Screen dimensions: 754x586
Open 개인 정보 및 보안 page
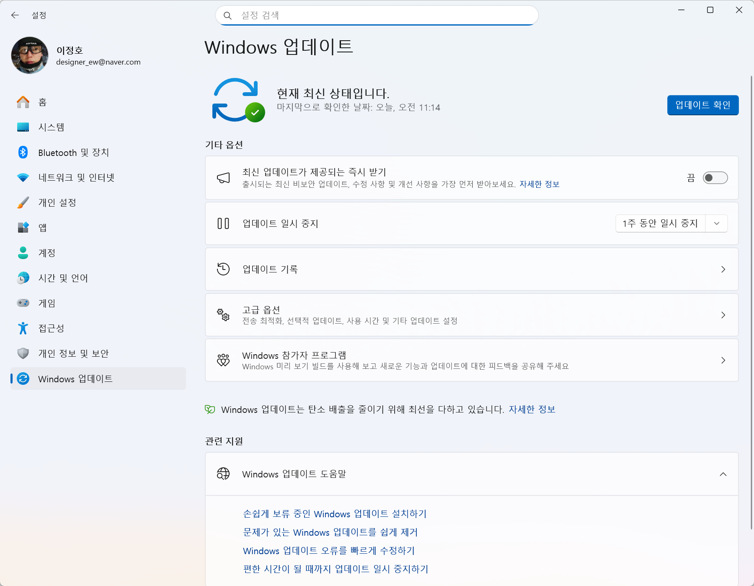pos(98,353)
